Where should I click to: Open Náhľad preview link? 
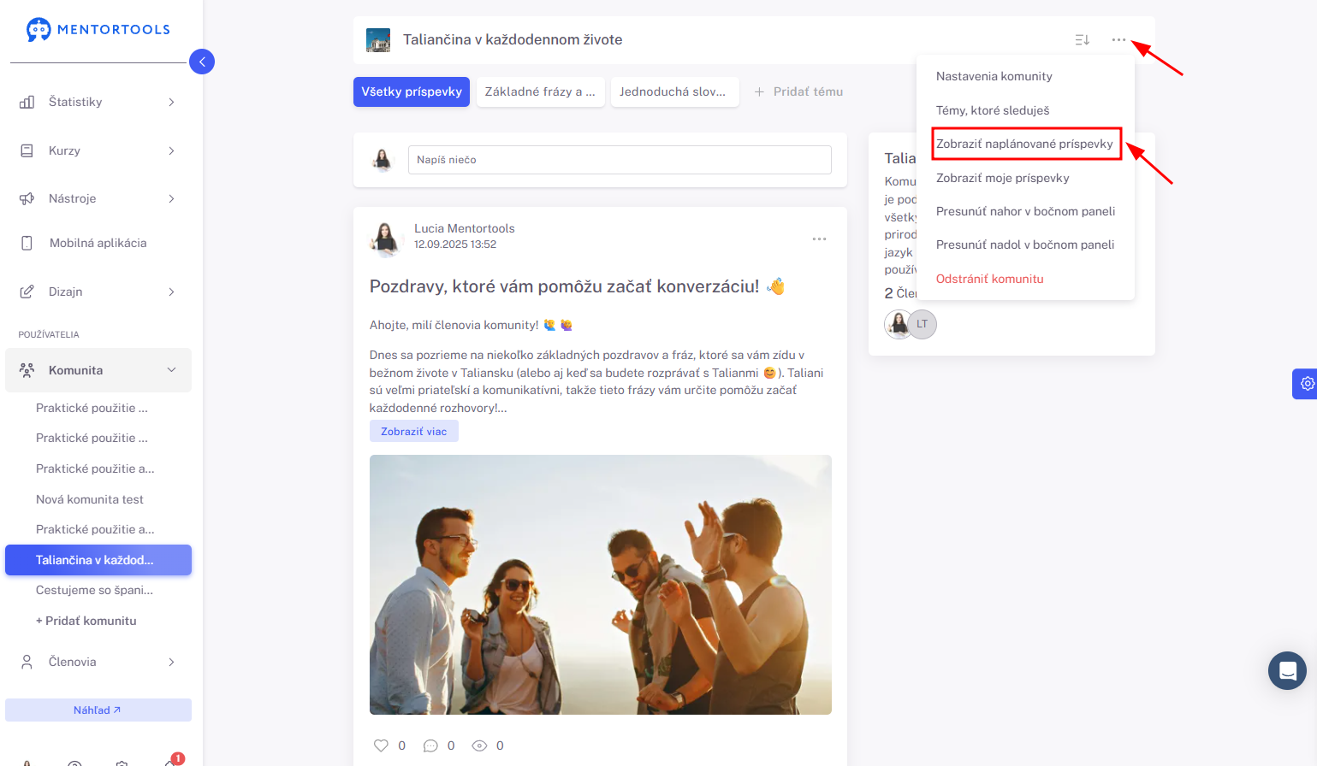click(x=98, y=710)
